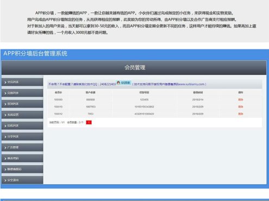Click member ID cell 100000

pyautogui.click(x=58, y=99)
